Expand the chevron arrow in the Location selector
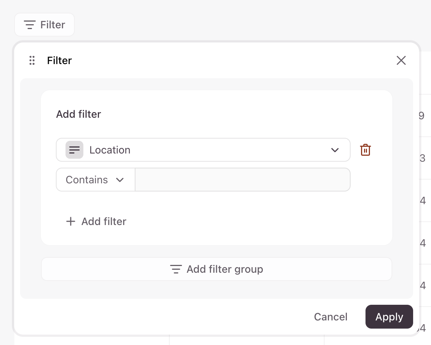This screenshot has width=431, height=345. tap(335, 150)
